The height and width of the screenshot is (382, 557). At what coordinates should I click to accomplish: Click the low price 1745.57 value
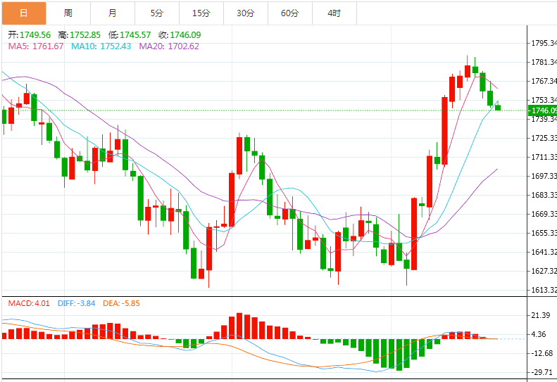[x=135, y=34]
